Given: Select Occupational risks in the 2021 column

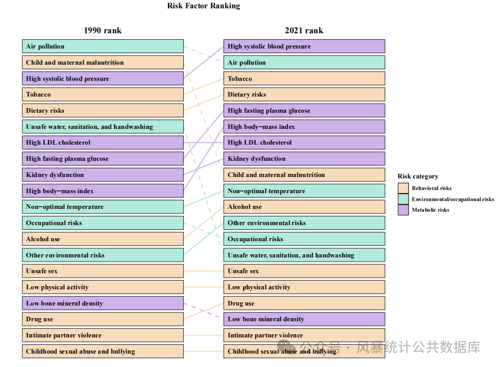Looking at the screenshot, I should 304,239.
